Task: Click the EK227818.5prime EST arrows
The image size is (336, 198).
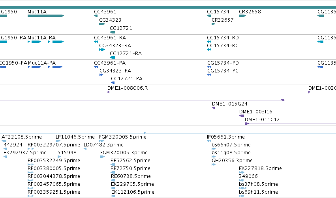Action: [242, 172]
